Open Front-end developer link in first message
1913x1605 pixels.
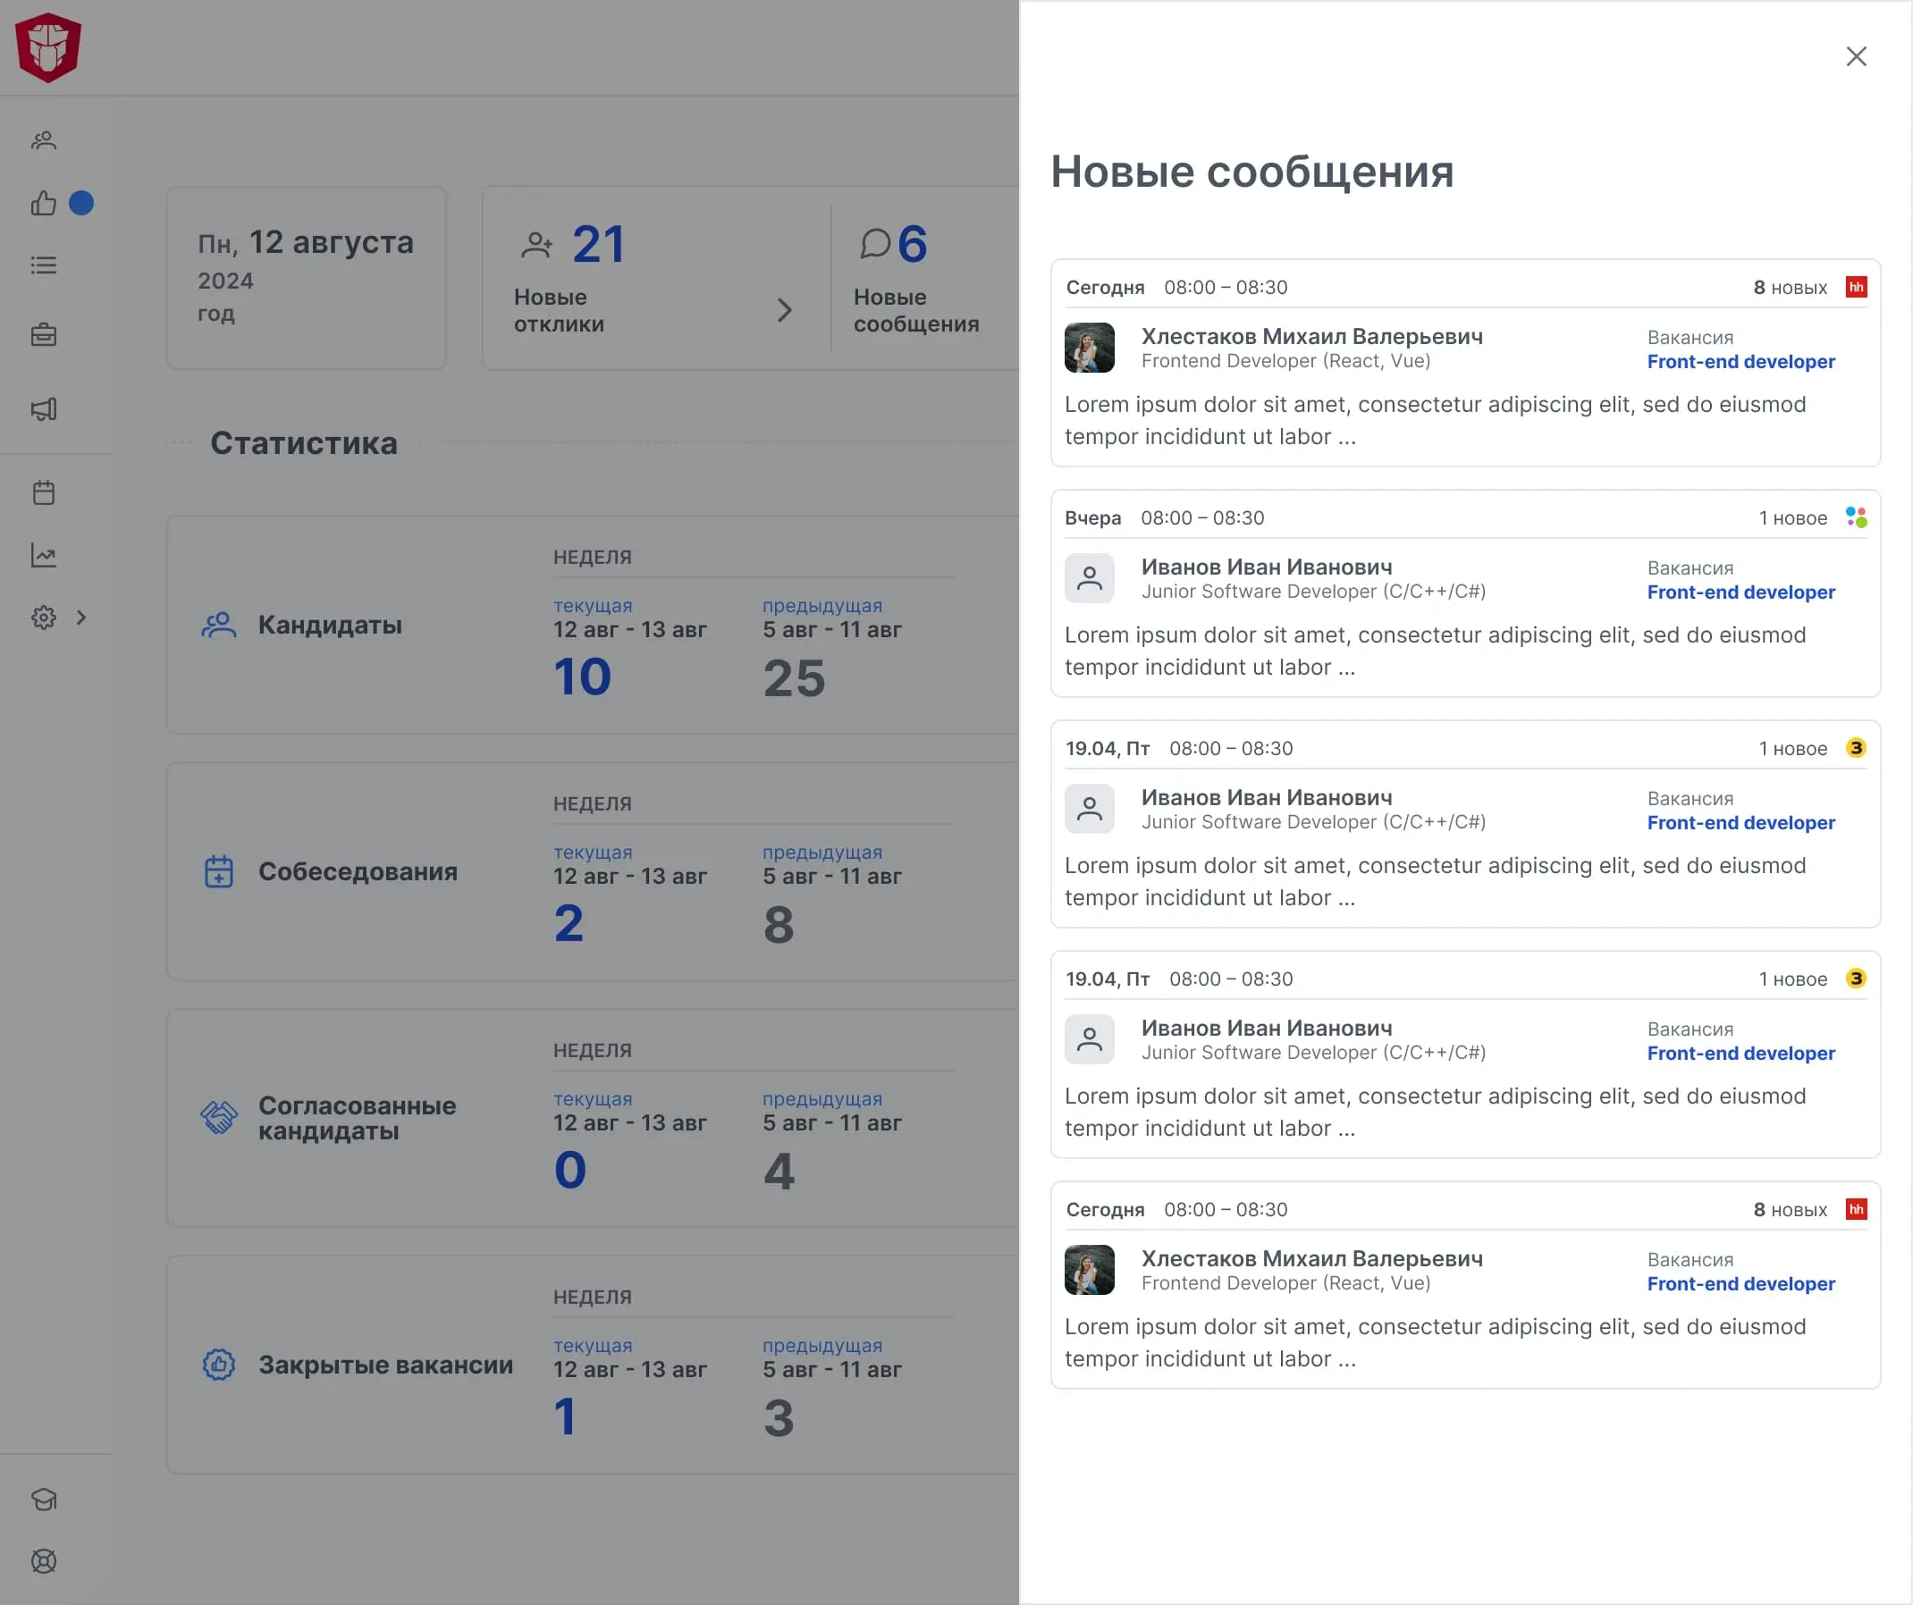click(x=1740, y=362)
